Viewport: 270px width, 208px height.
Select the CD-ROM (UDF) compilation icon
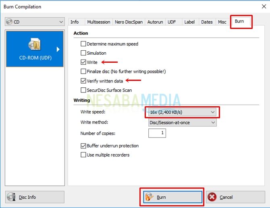click(34, 44)
